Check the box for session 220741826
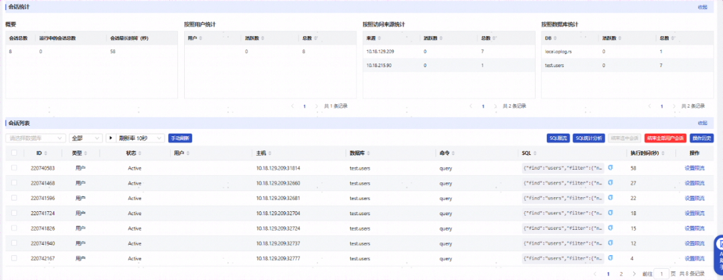This screenshot has height=280, width=723. pos(14,228)
